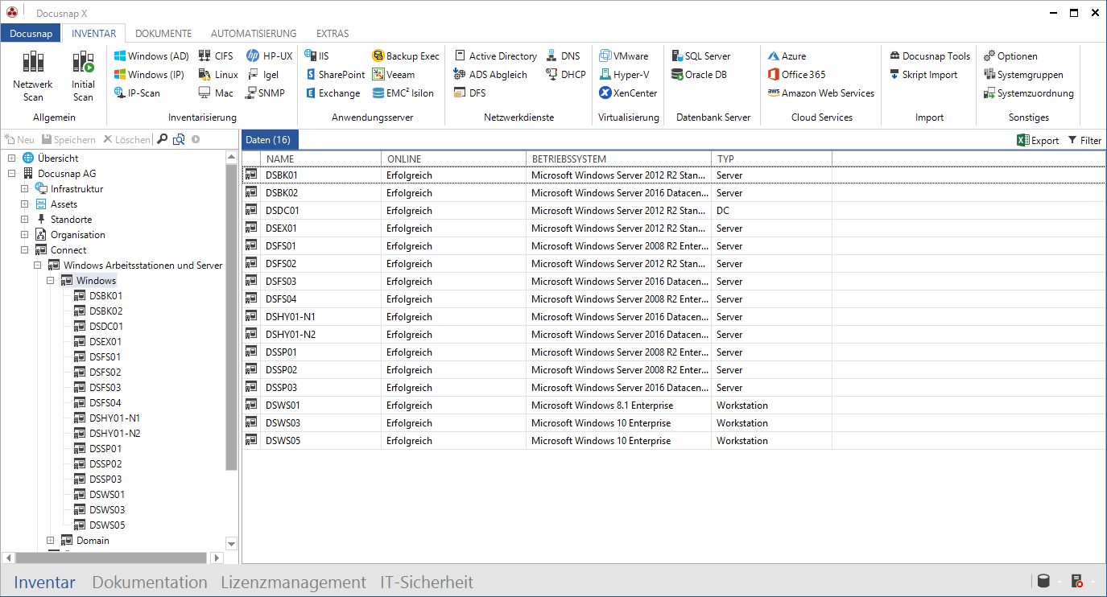Expand the Übersicht tree node

point(12,159)
